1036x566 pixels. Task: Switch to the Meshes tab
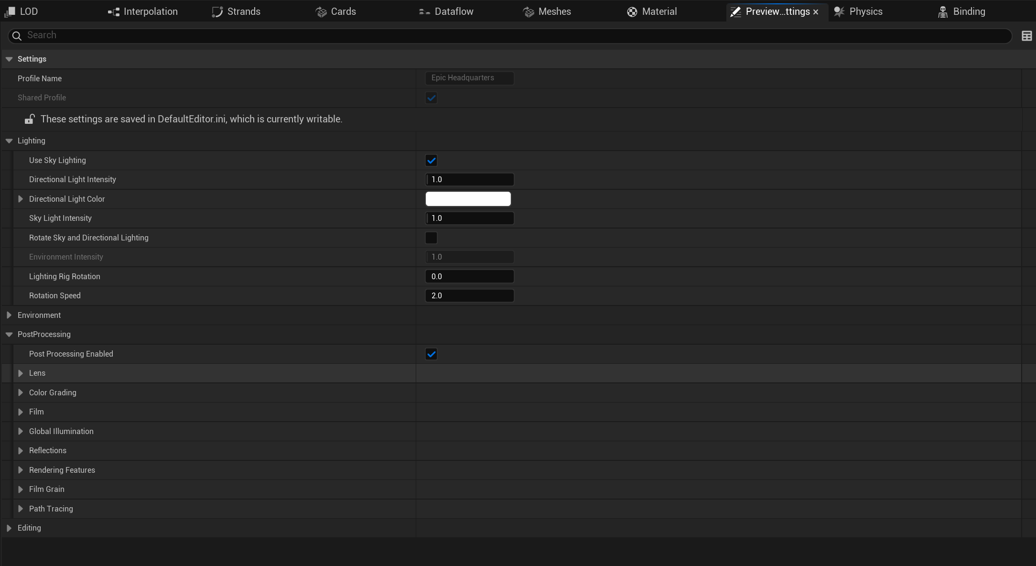pos(547,11)
